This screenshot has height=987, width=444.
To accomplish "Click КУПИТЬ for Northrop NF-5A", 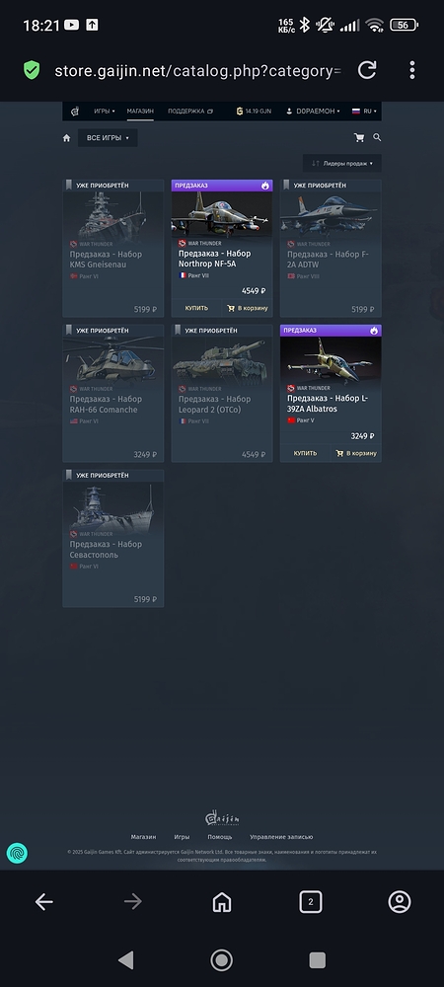I will [x=196, y=308].
